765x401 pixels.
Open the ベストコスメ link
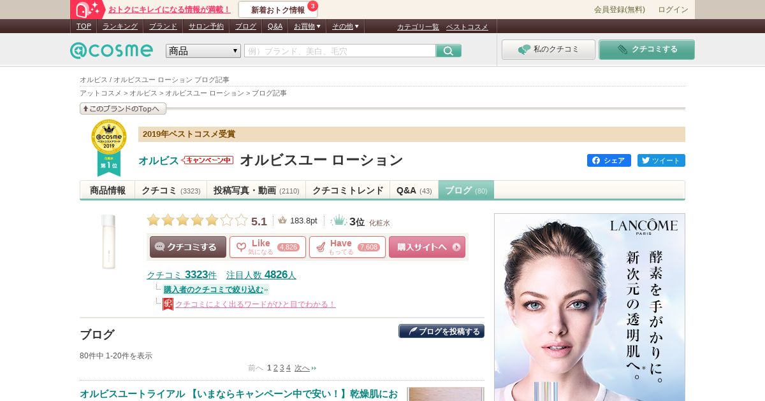click(x=467, y=27)
